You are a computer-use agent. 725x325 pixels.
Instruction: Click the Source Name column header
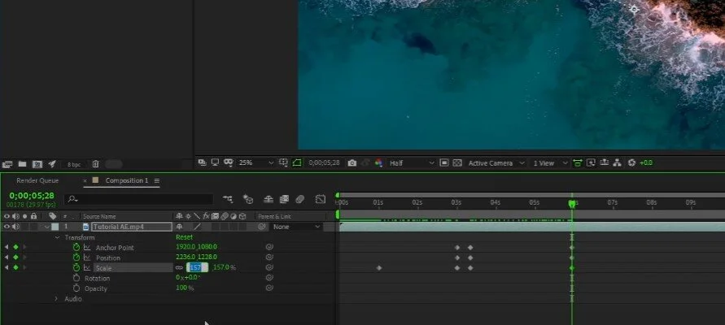tap(99, 216)
